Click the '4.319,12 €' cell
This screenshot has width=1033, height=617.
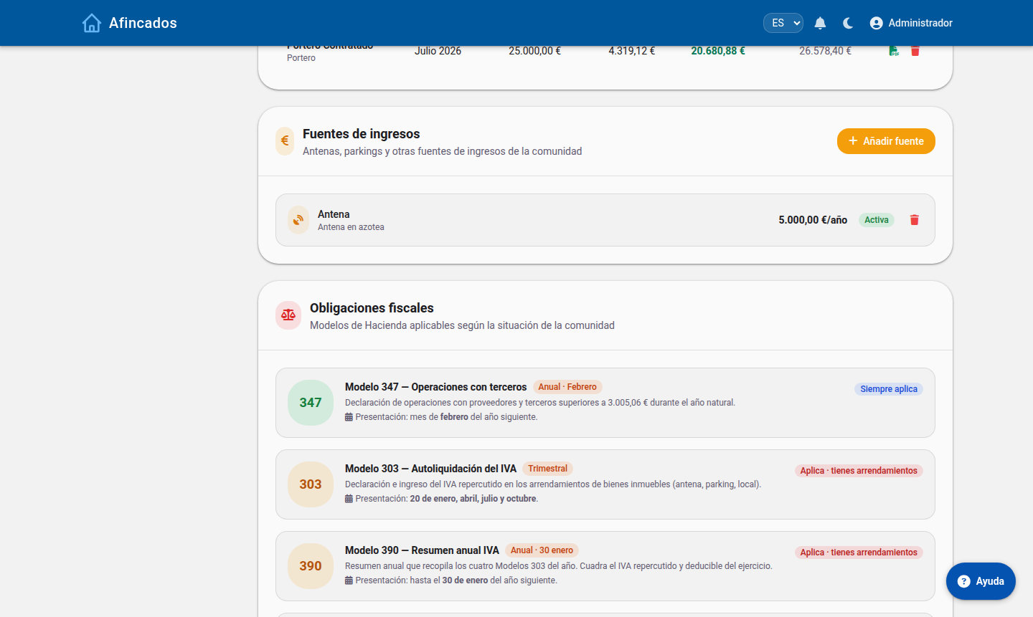coord(631,51)
